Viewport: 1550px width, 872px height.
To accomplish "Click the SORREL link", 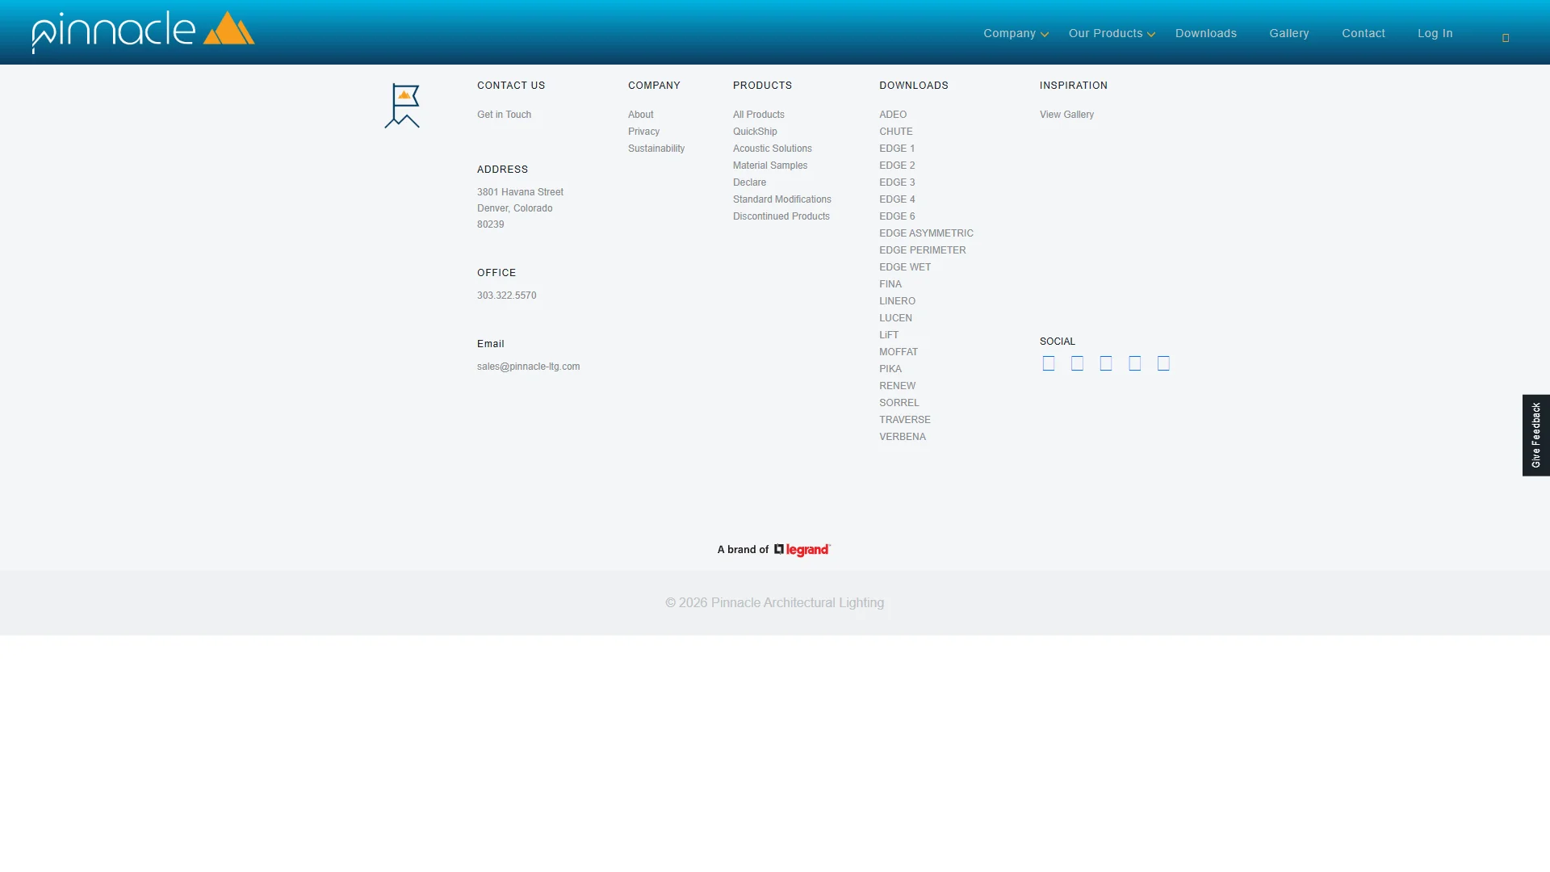I will [899, 403].
